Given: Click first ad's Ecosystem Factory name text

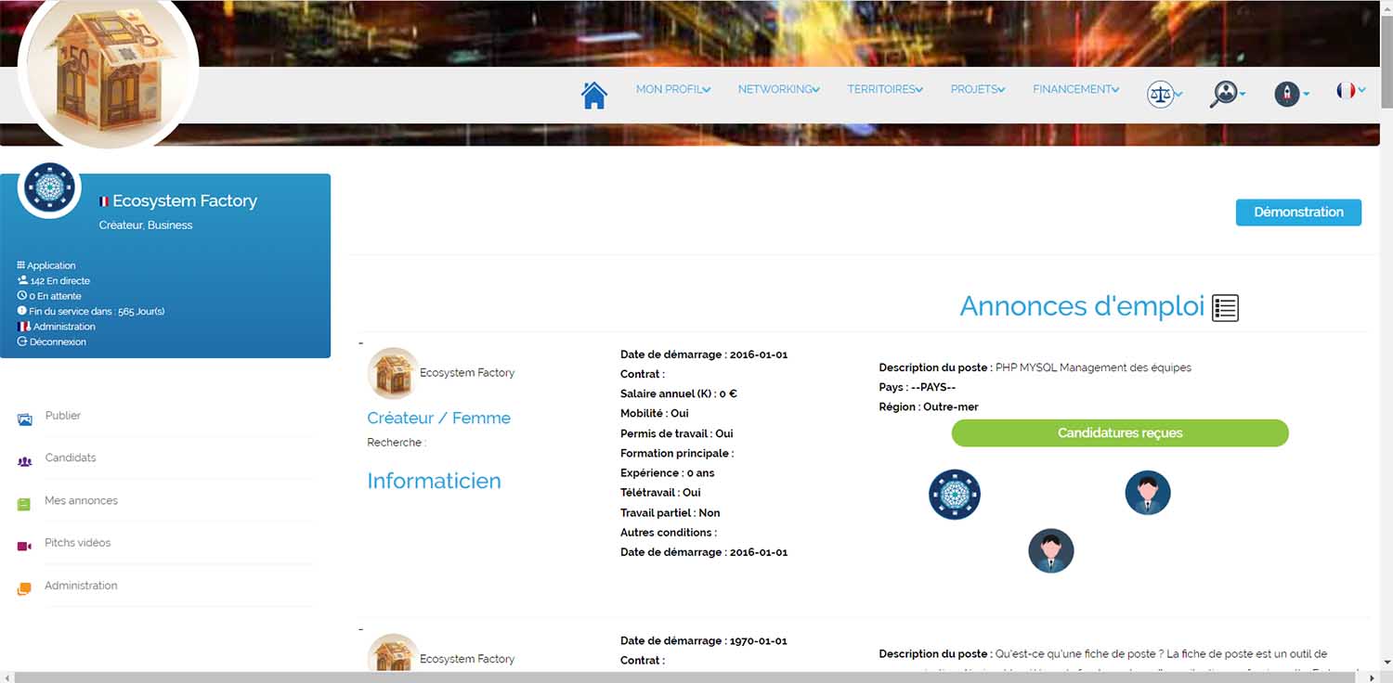Looking at the screenshot, I should (x=467, y=373).
